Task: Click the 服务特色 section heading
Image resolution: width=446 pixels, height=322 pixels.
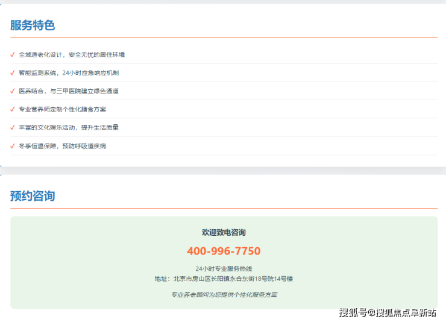Action: [33, 25]
